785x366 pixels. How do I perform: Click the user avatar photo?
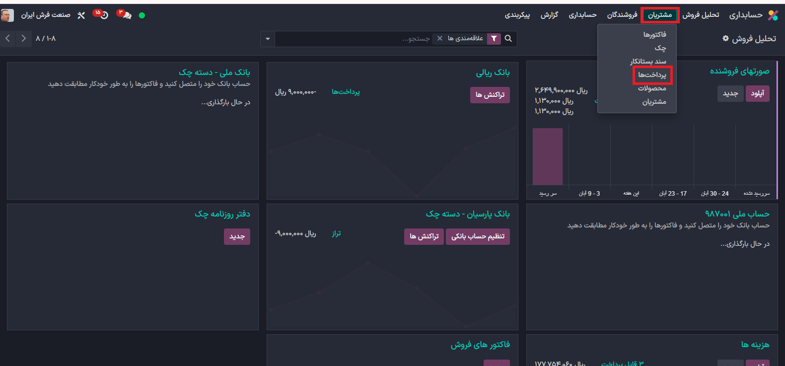pos(7,15)
